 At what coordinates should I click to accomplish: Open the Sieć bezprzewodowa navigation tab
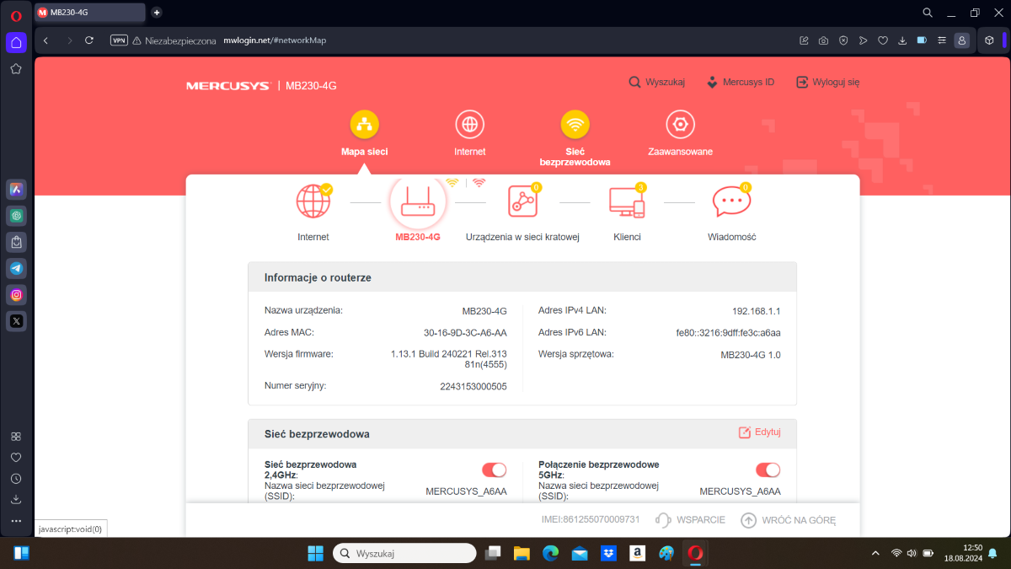[x=575, y=138]
